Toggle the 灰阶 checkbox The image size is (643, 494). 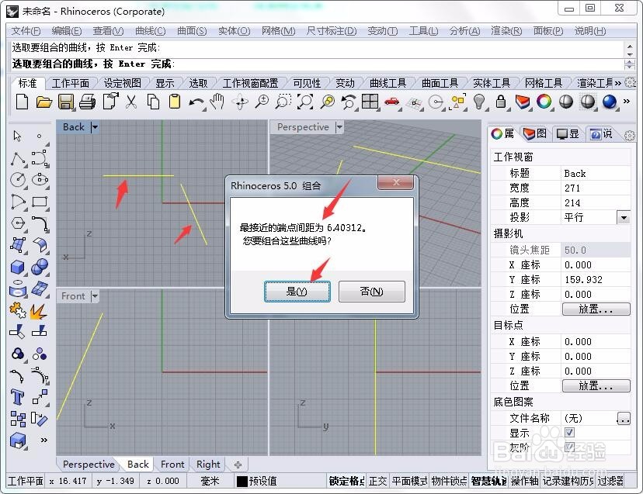(569, 447)
